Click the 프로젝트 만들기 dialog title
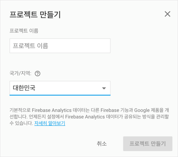The width and height of the screenshot is (178, 157). tap(35, 15)
